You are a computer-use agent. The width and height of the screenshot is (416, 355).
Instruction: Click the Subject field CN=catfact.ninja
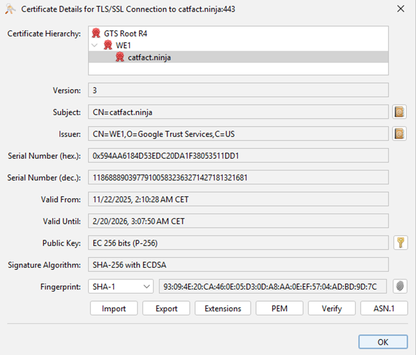238,112
